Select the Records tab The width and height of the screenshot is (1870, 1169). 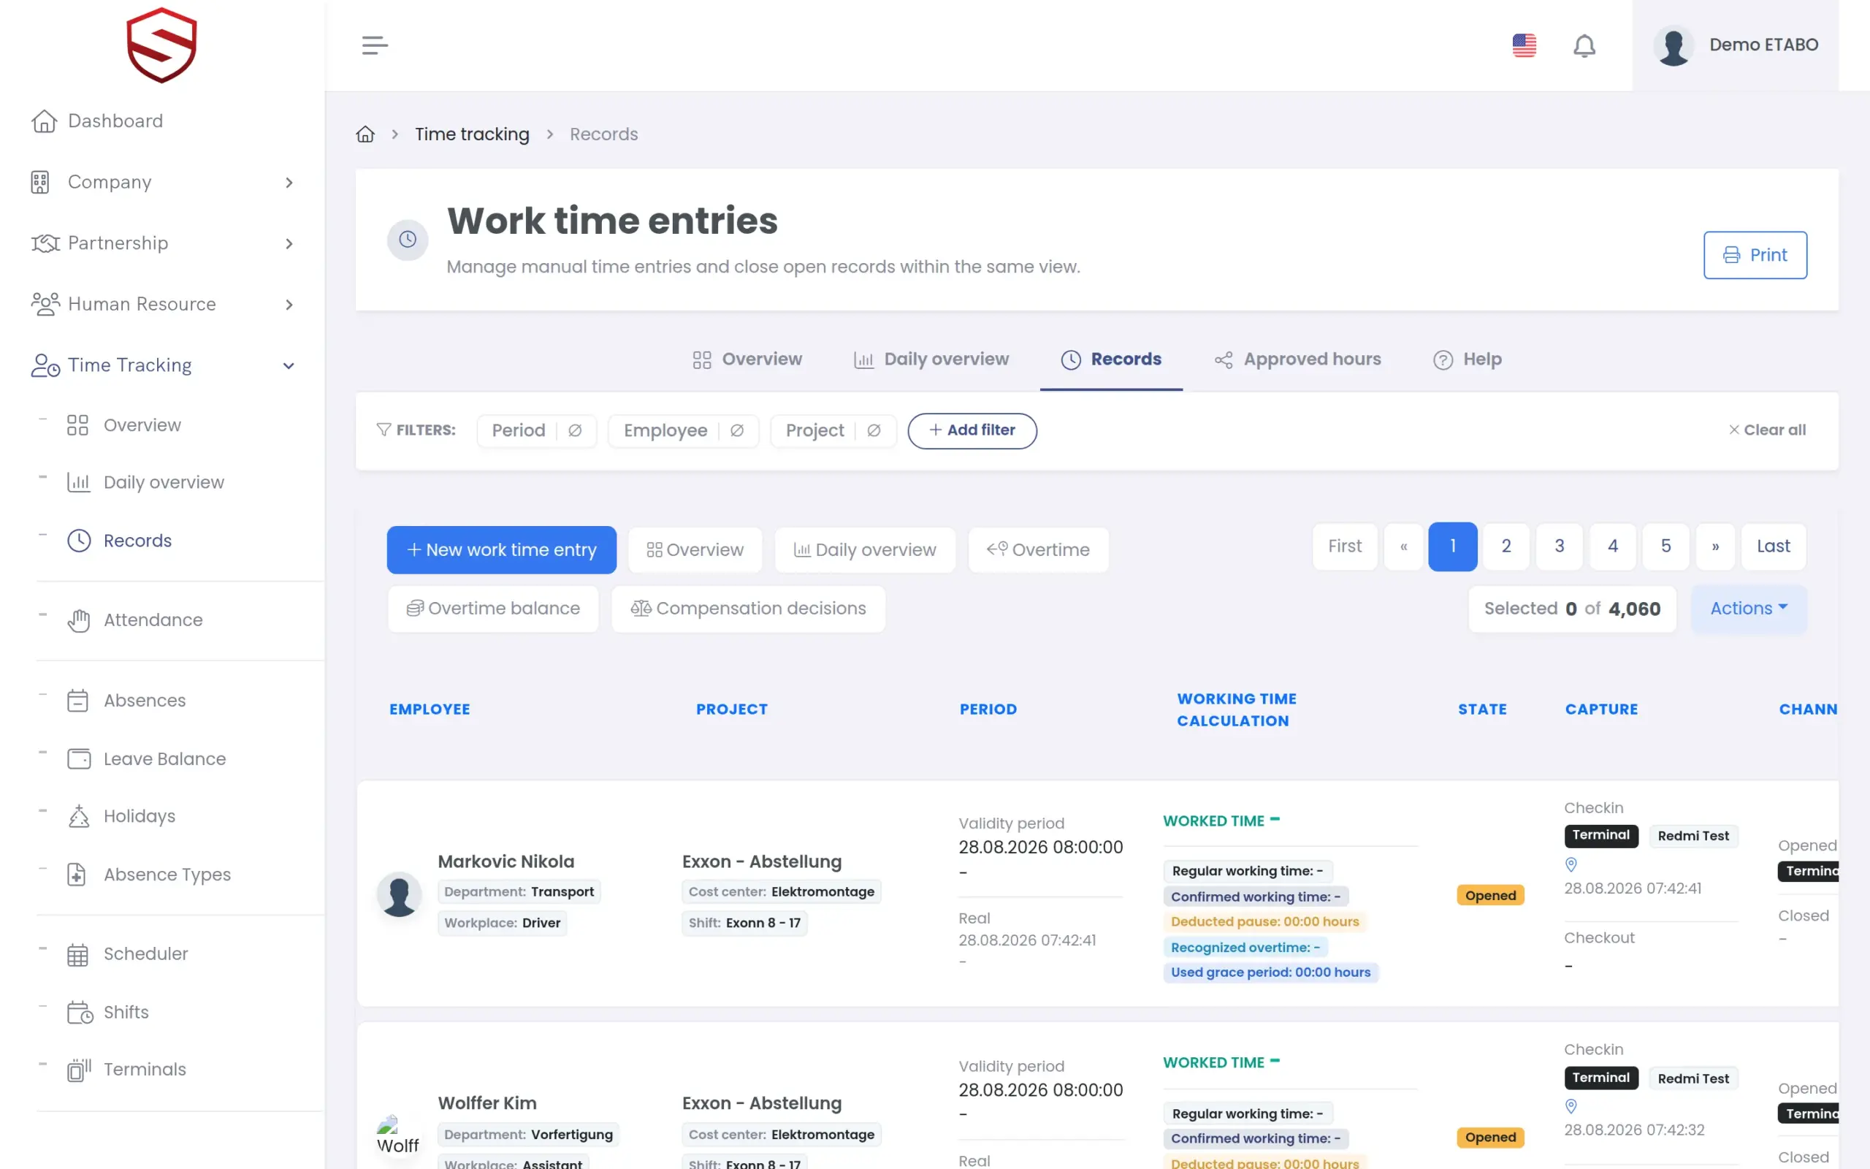[x=1111, y=359]
